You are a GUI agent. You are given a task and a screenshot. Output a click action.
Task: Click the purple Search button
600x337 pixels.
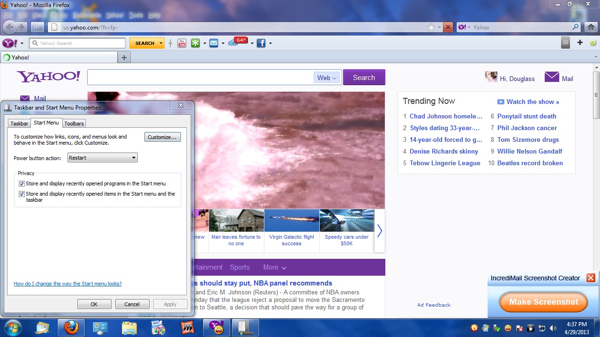tap(364, 78)
